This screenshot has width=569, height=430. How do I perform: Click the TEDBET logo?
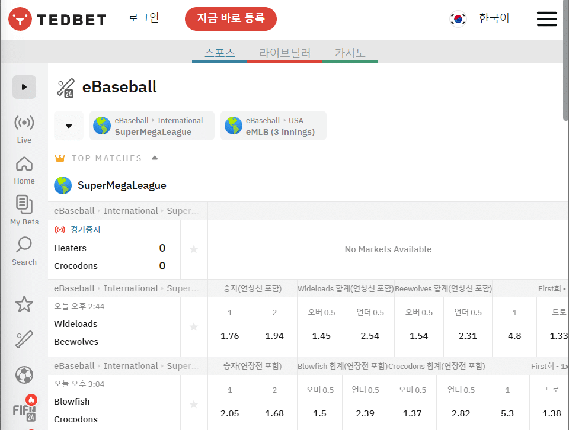pyautogui.click(x=57, y=19)
